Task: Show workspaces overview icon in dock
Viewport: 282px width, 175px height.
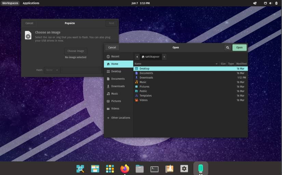Action: [95, 169]
